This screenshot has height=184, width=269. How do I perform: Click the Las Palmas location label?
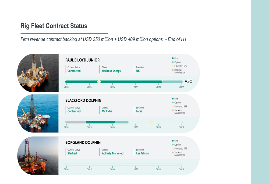coord(142,153)
